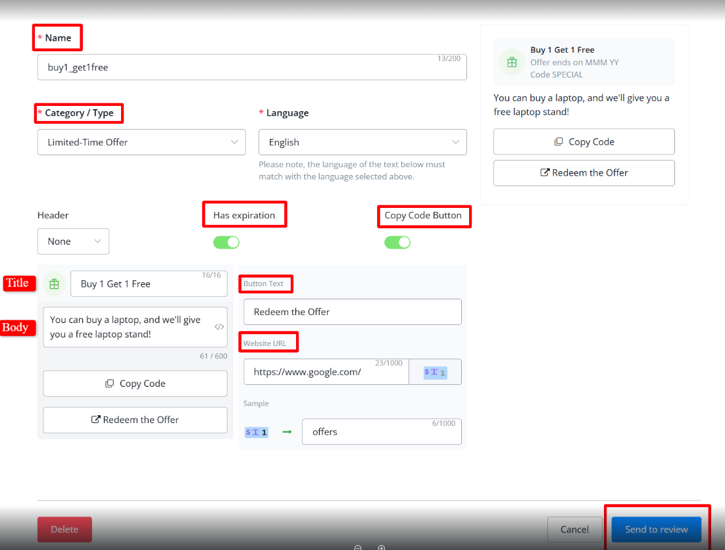Screen dimensions: 725x550
Task: Click the $T1 tag under the Sample label
Action: click(257, 432)
